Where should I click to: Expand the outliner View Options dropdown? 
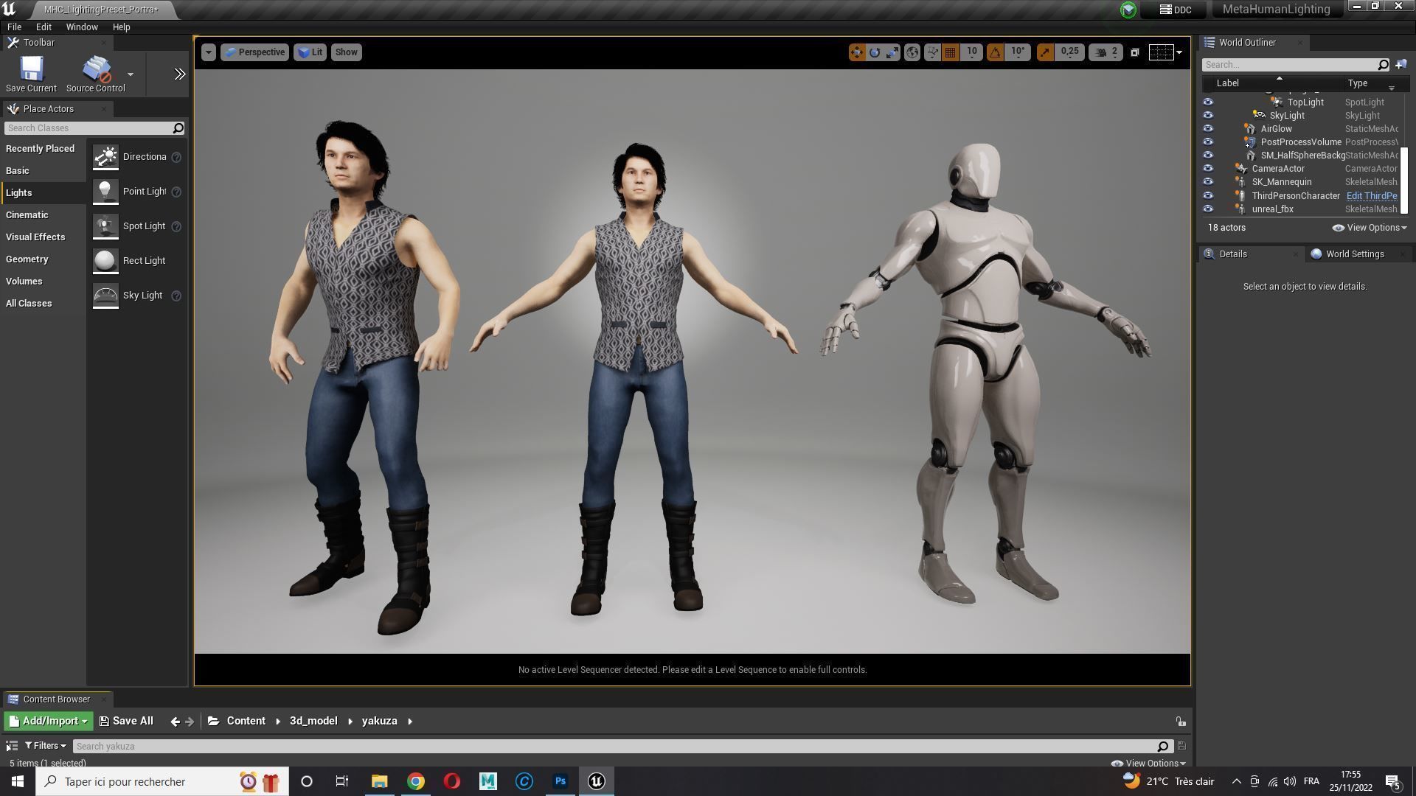[x=1370, y=228]
